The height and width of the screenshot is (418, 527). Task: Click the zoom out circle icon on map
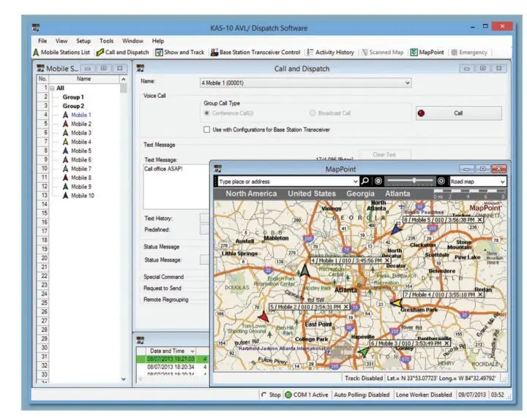(378, 181)
